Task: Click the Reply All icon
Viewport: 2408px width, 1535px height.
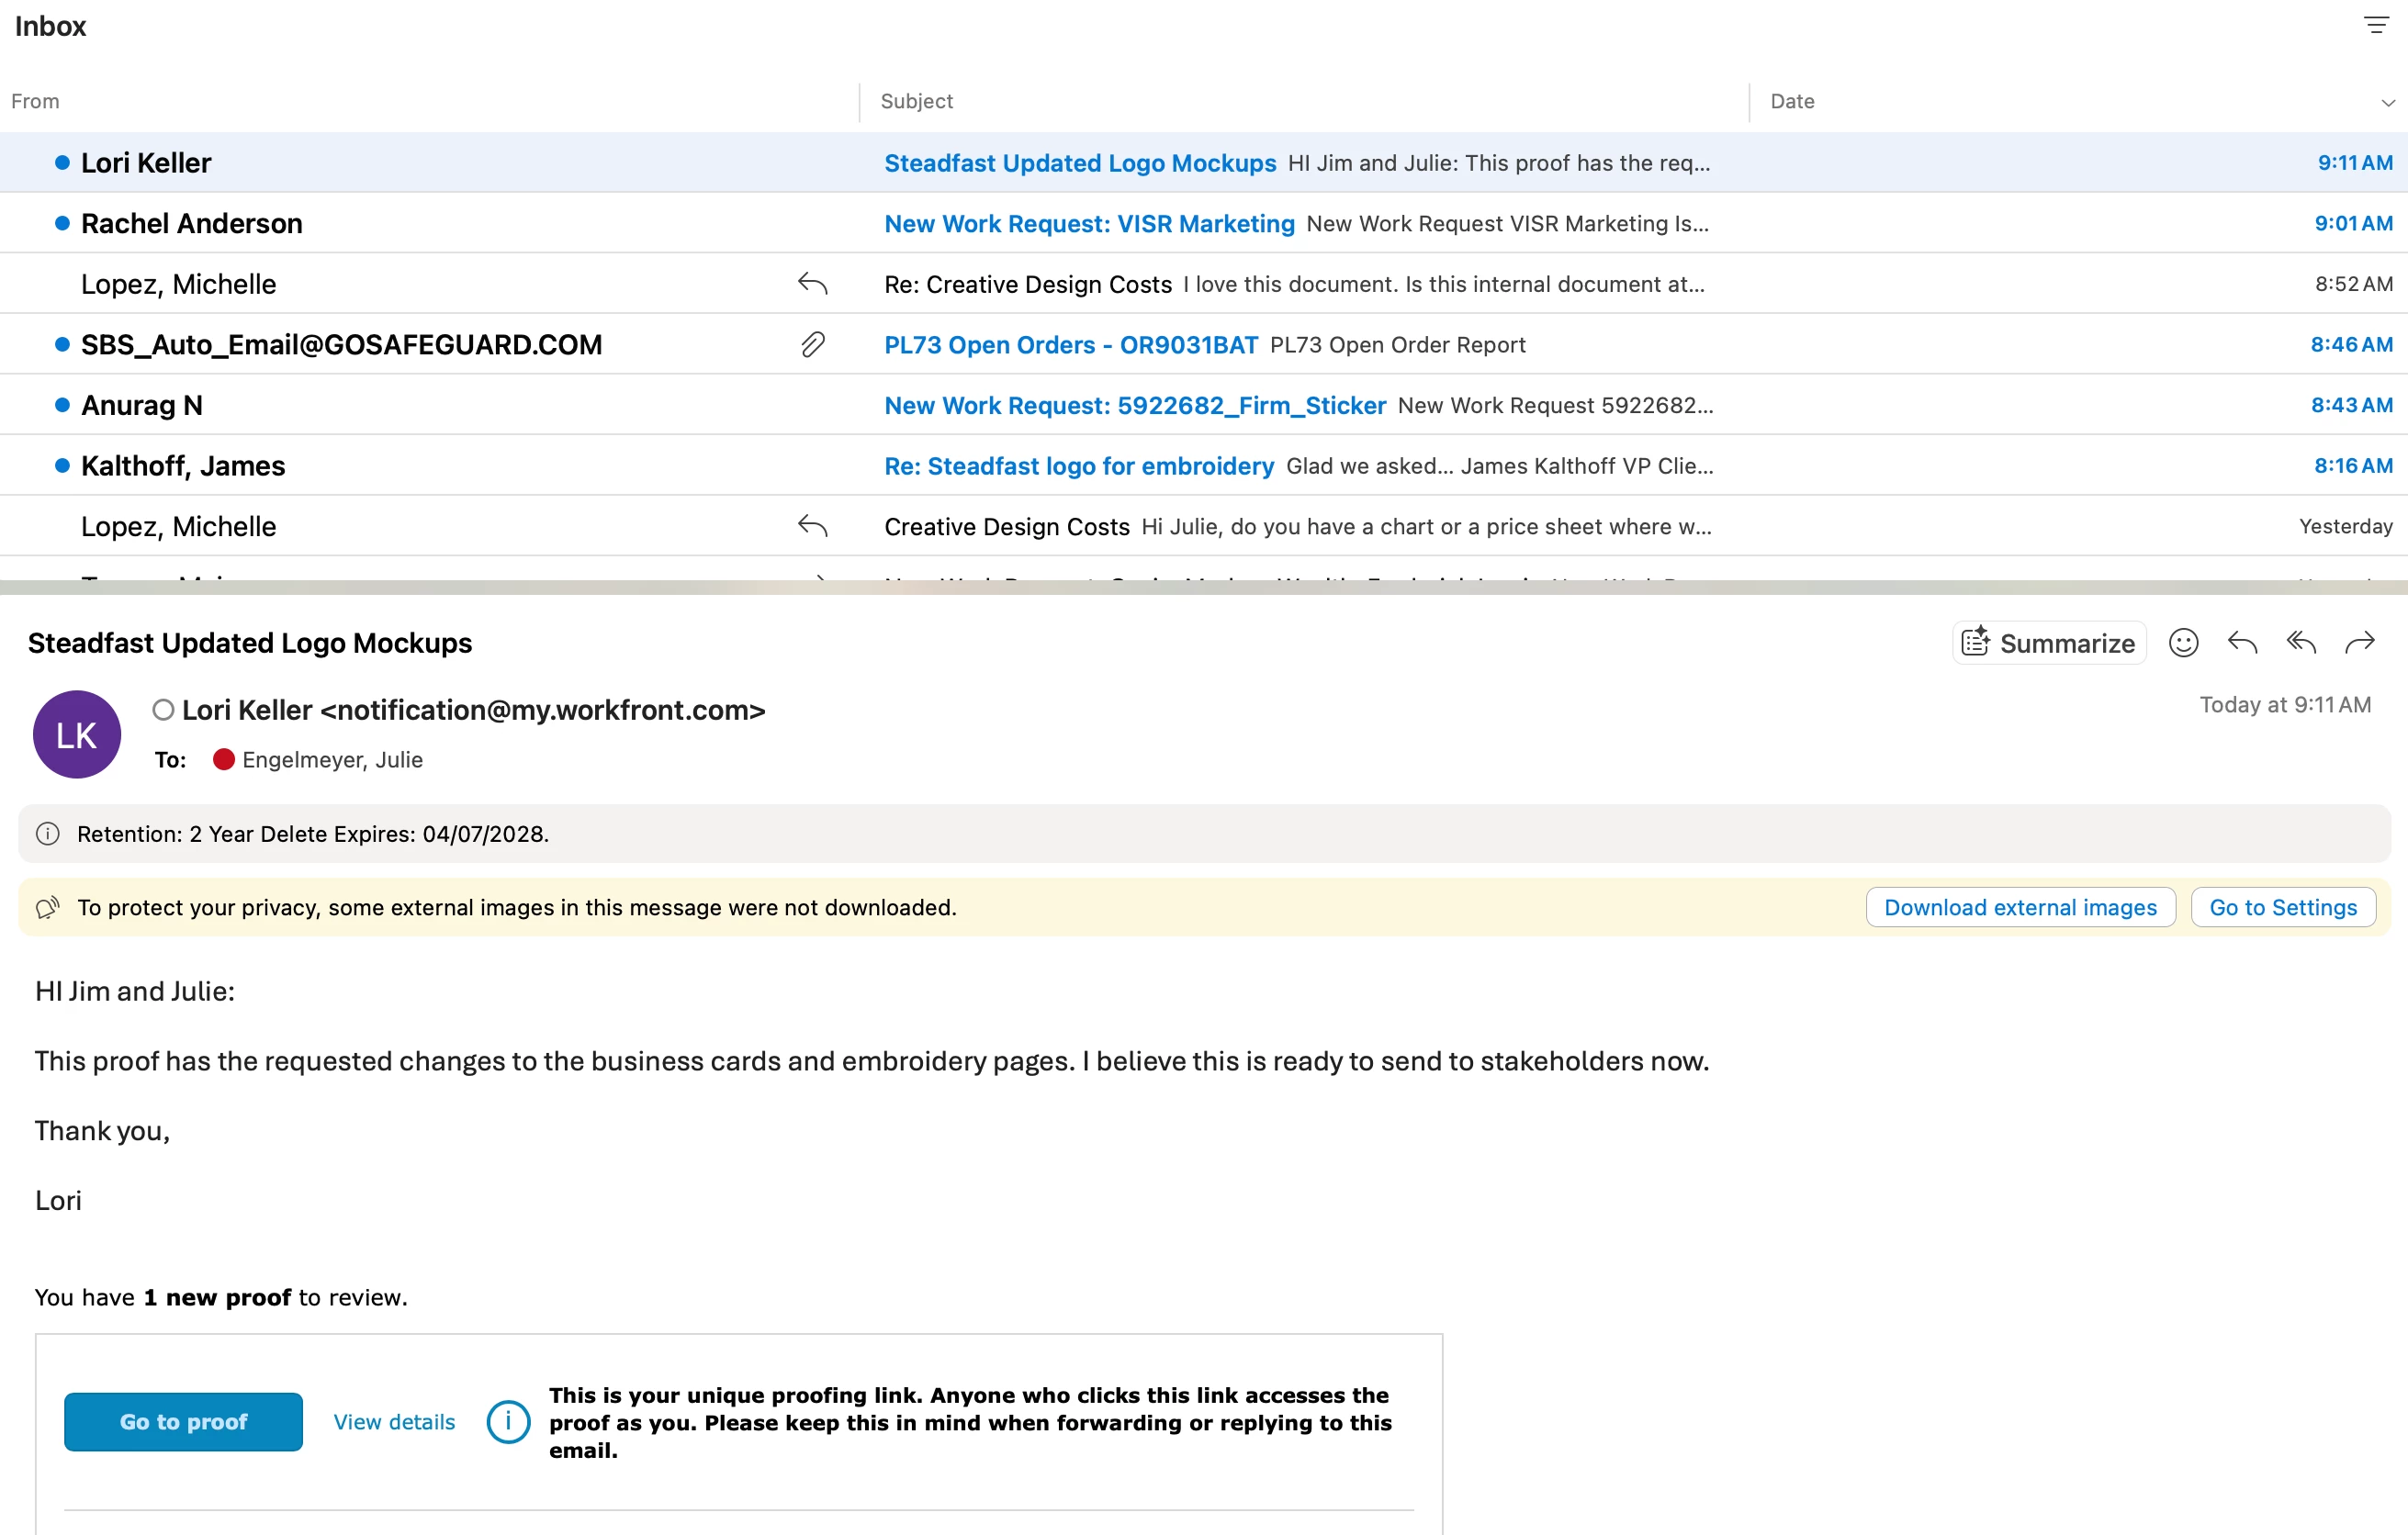Action: [x=2301, y=643]
